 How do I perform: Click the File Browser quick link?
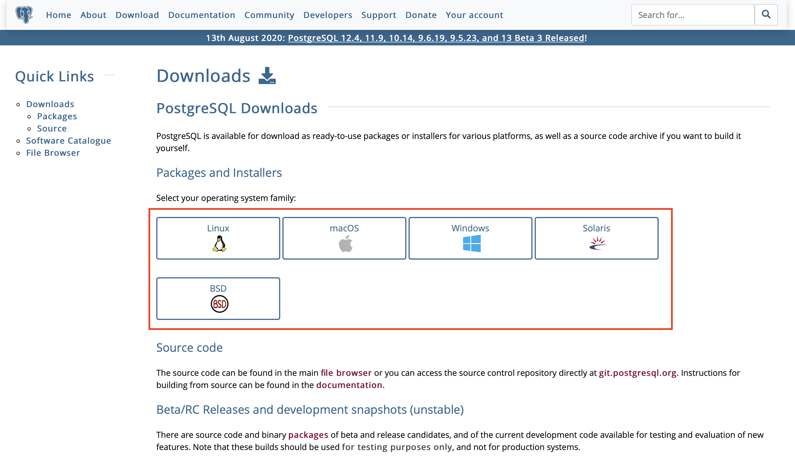click(53, 153)
